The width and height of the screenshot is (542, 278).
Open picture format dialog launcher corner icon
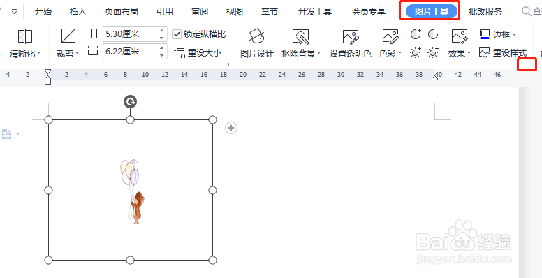pos(527,64)
